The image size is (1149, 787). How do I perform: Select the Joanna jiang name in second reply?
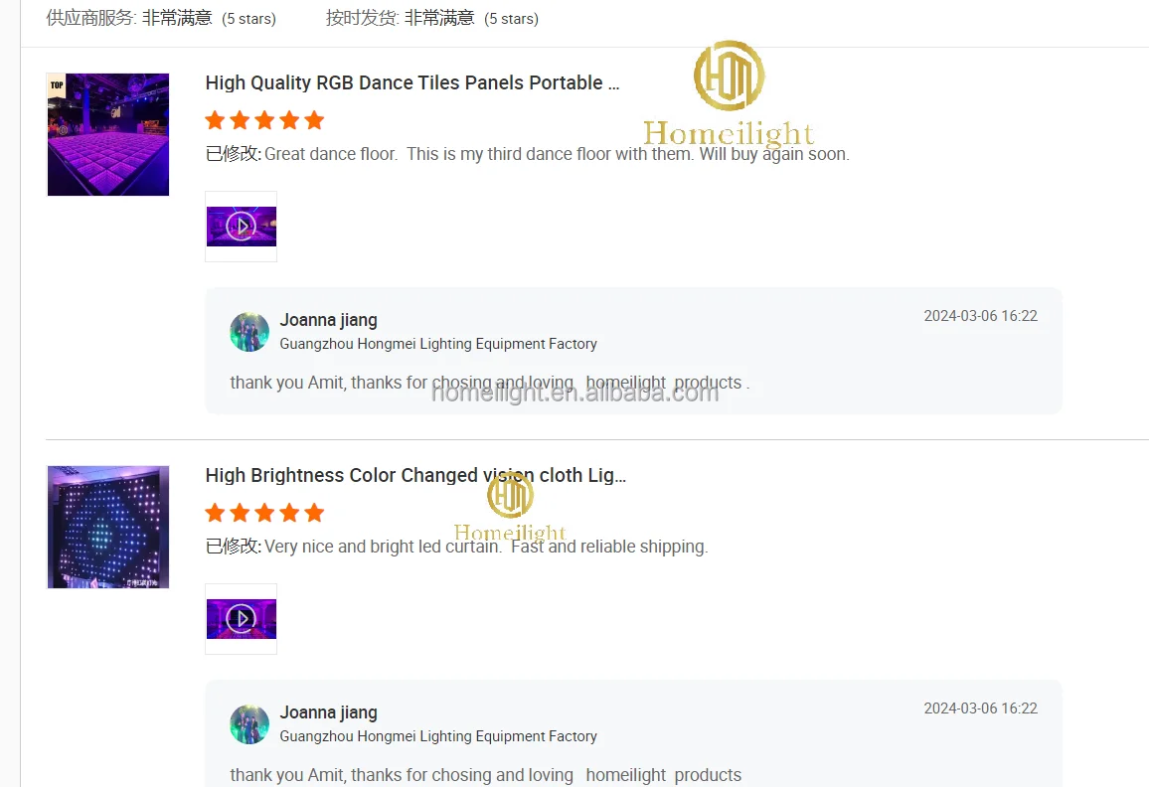[x=328, y=712]
